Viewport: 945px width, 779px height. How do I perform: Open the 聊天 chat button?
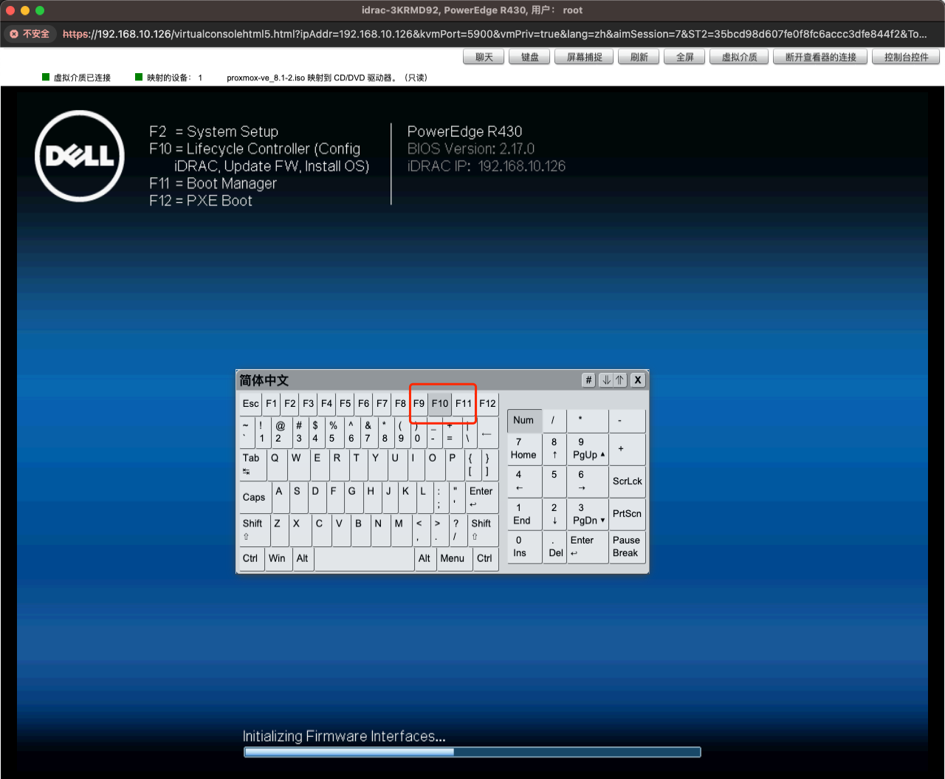pos(484,57)
